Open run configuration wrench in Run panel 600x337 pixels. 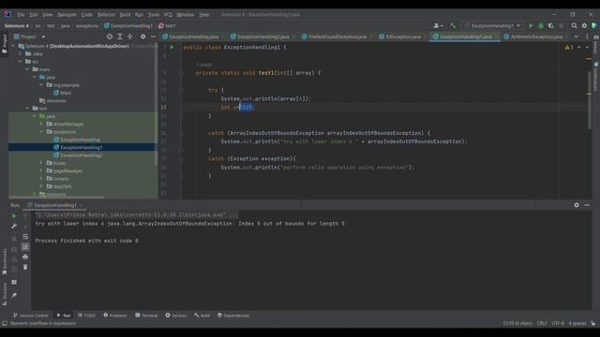click(x=14, y=227)
